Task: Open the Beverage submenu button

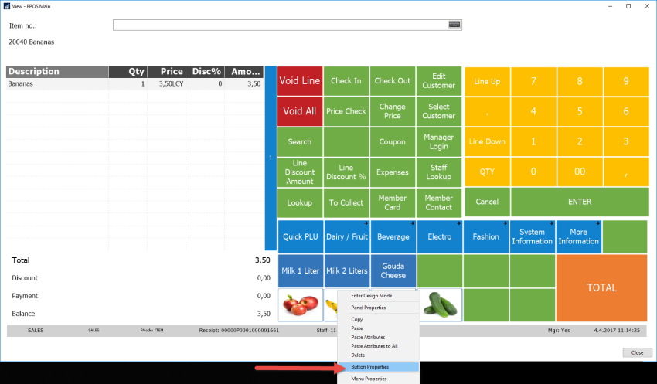Action: (x=393, y=236)
